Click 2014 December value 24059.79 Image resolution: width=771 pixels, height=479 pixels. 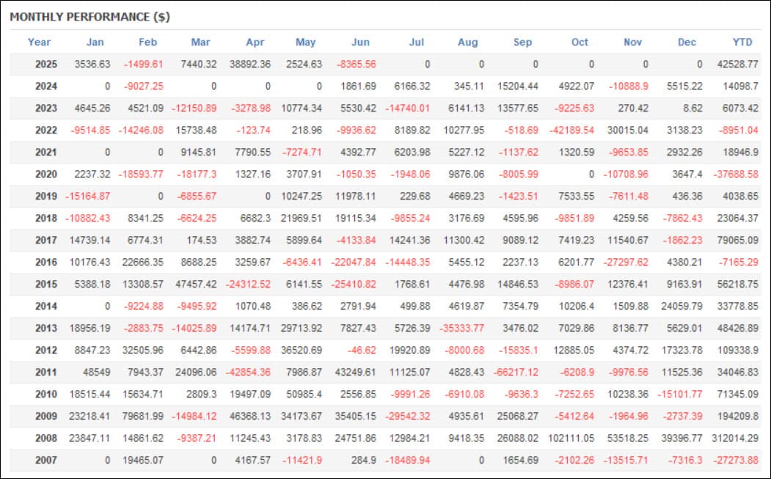682,307
